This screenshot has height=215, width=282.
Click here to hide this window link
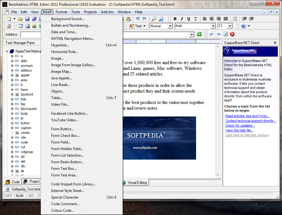pos(247,135)
